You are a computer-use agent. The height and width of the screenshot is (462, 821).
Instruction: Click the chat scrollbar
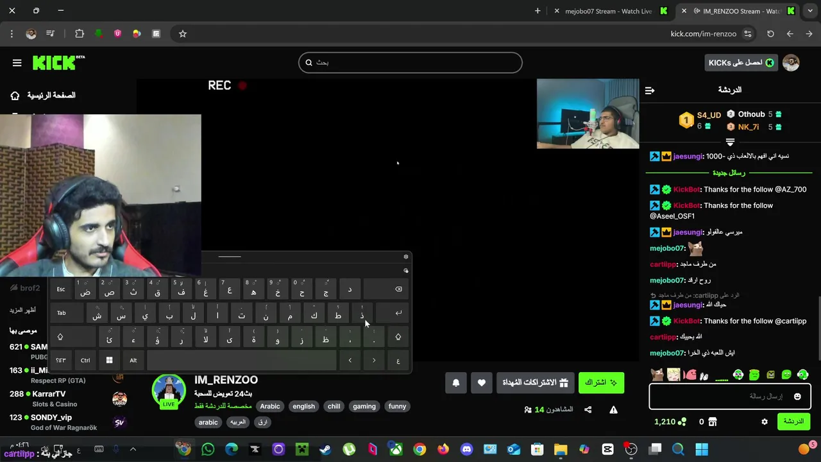[818, 329]
